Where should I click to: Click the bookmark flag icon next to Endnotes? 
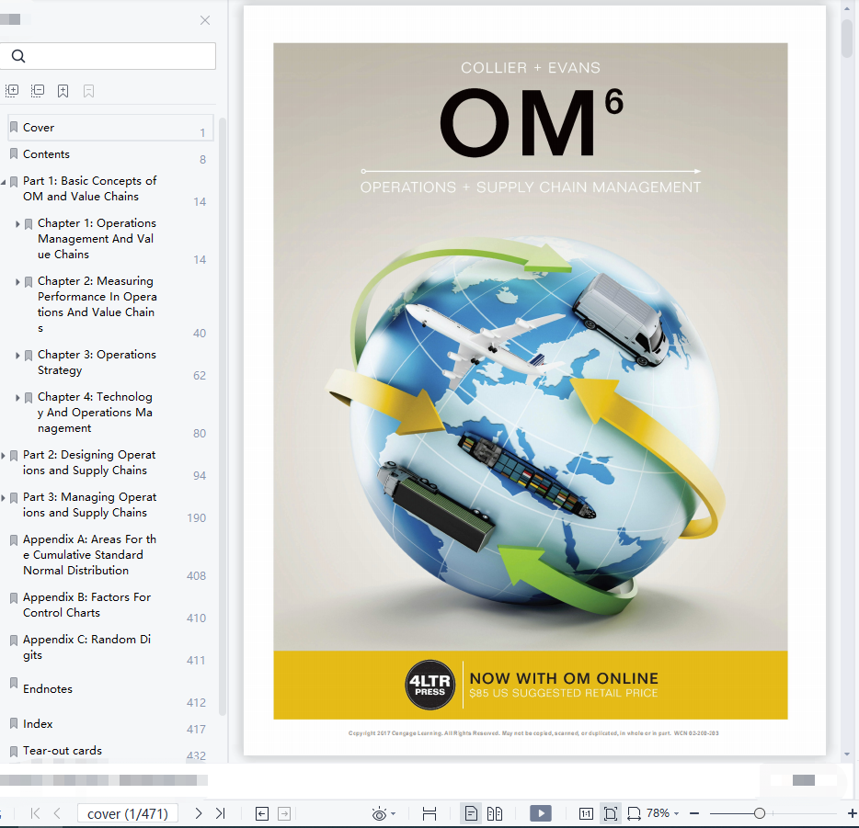14,683
